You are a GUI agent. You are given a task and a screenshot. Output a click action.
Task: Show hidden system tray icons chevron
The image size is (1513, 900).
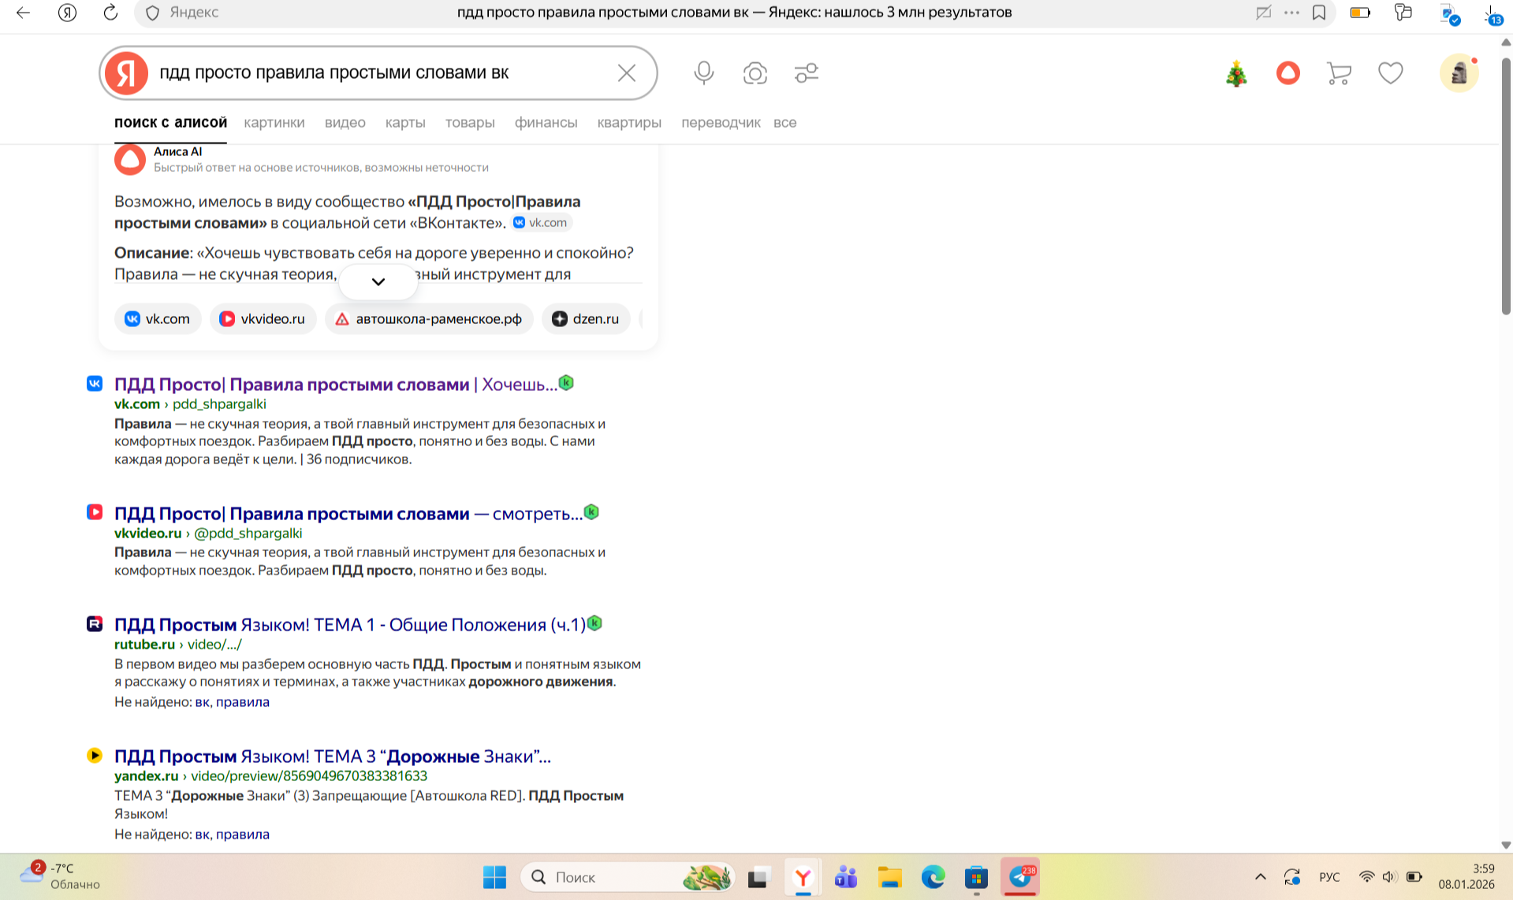1261,877
